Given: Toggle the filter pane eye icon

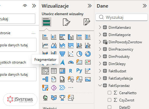Looking at the screenshot, I should [x=25, y=6].
